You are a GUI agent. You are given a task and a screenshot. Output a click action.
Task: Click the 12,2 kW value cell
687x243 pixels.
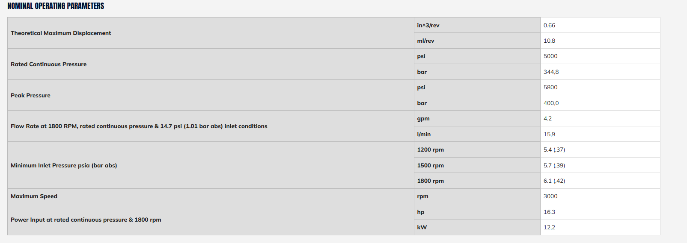[600, 227]
